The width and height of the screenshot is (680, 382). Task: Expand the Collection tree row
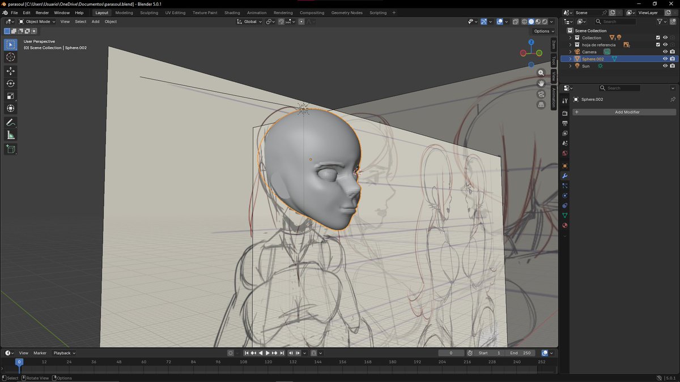pyautogui.click(x=570, y=37)
